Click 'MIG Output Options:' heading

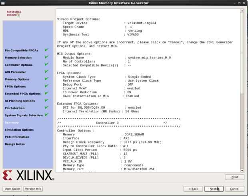[74, 54]
